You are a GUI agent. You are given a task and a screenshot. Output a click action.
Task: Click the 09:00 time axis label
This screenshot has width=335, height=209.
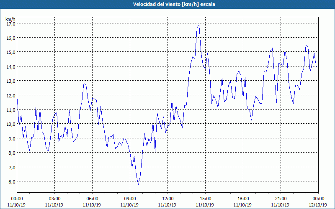click(130, 199)
